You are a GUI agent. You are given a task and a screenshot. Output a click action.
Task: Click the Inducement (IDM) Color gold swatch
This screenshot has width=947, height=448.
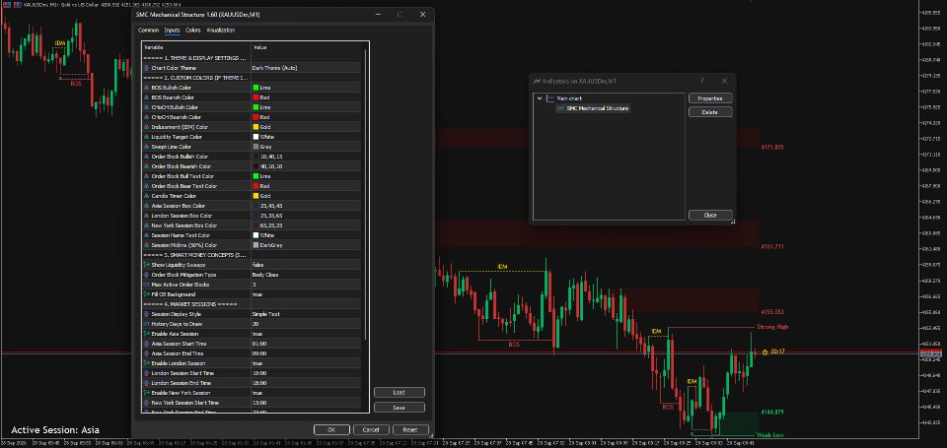(255, 127)
